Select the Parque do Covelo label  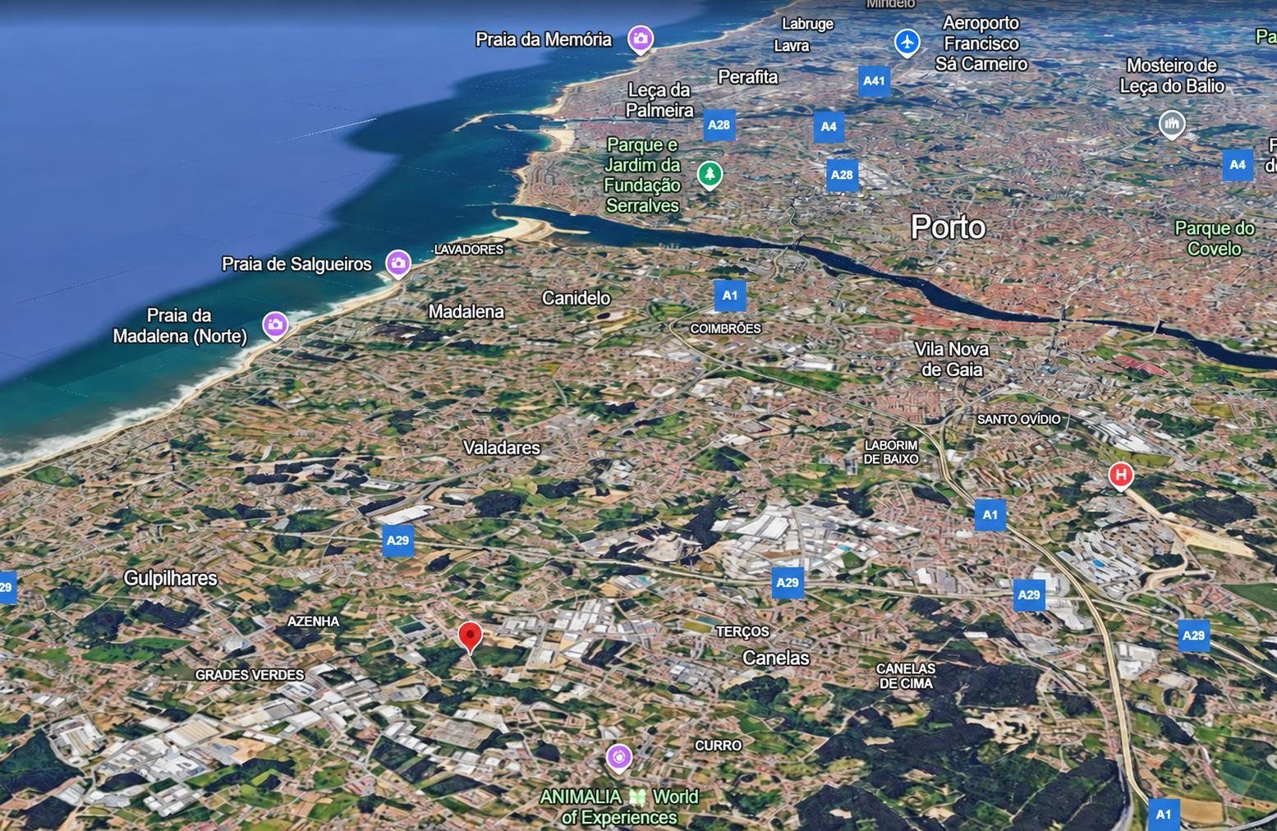[1214, 238]
